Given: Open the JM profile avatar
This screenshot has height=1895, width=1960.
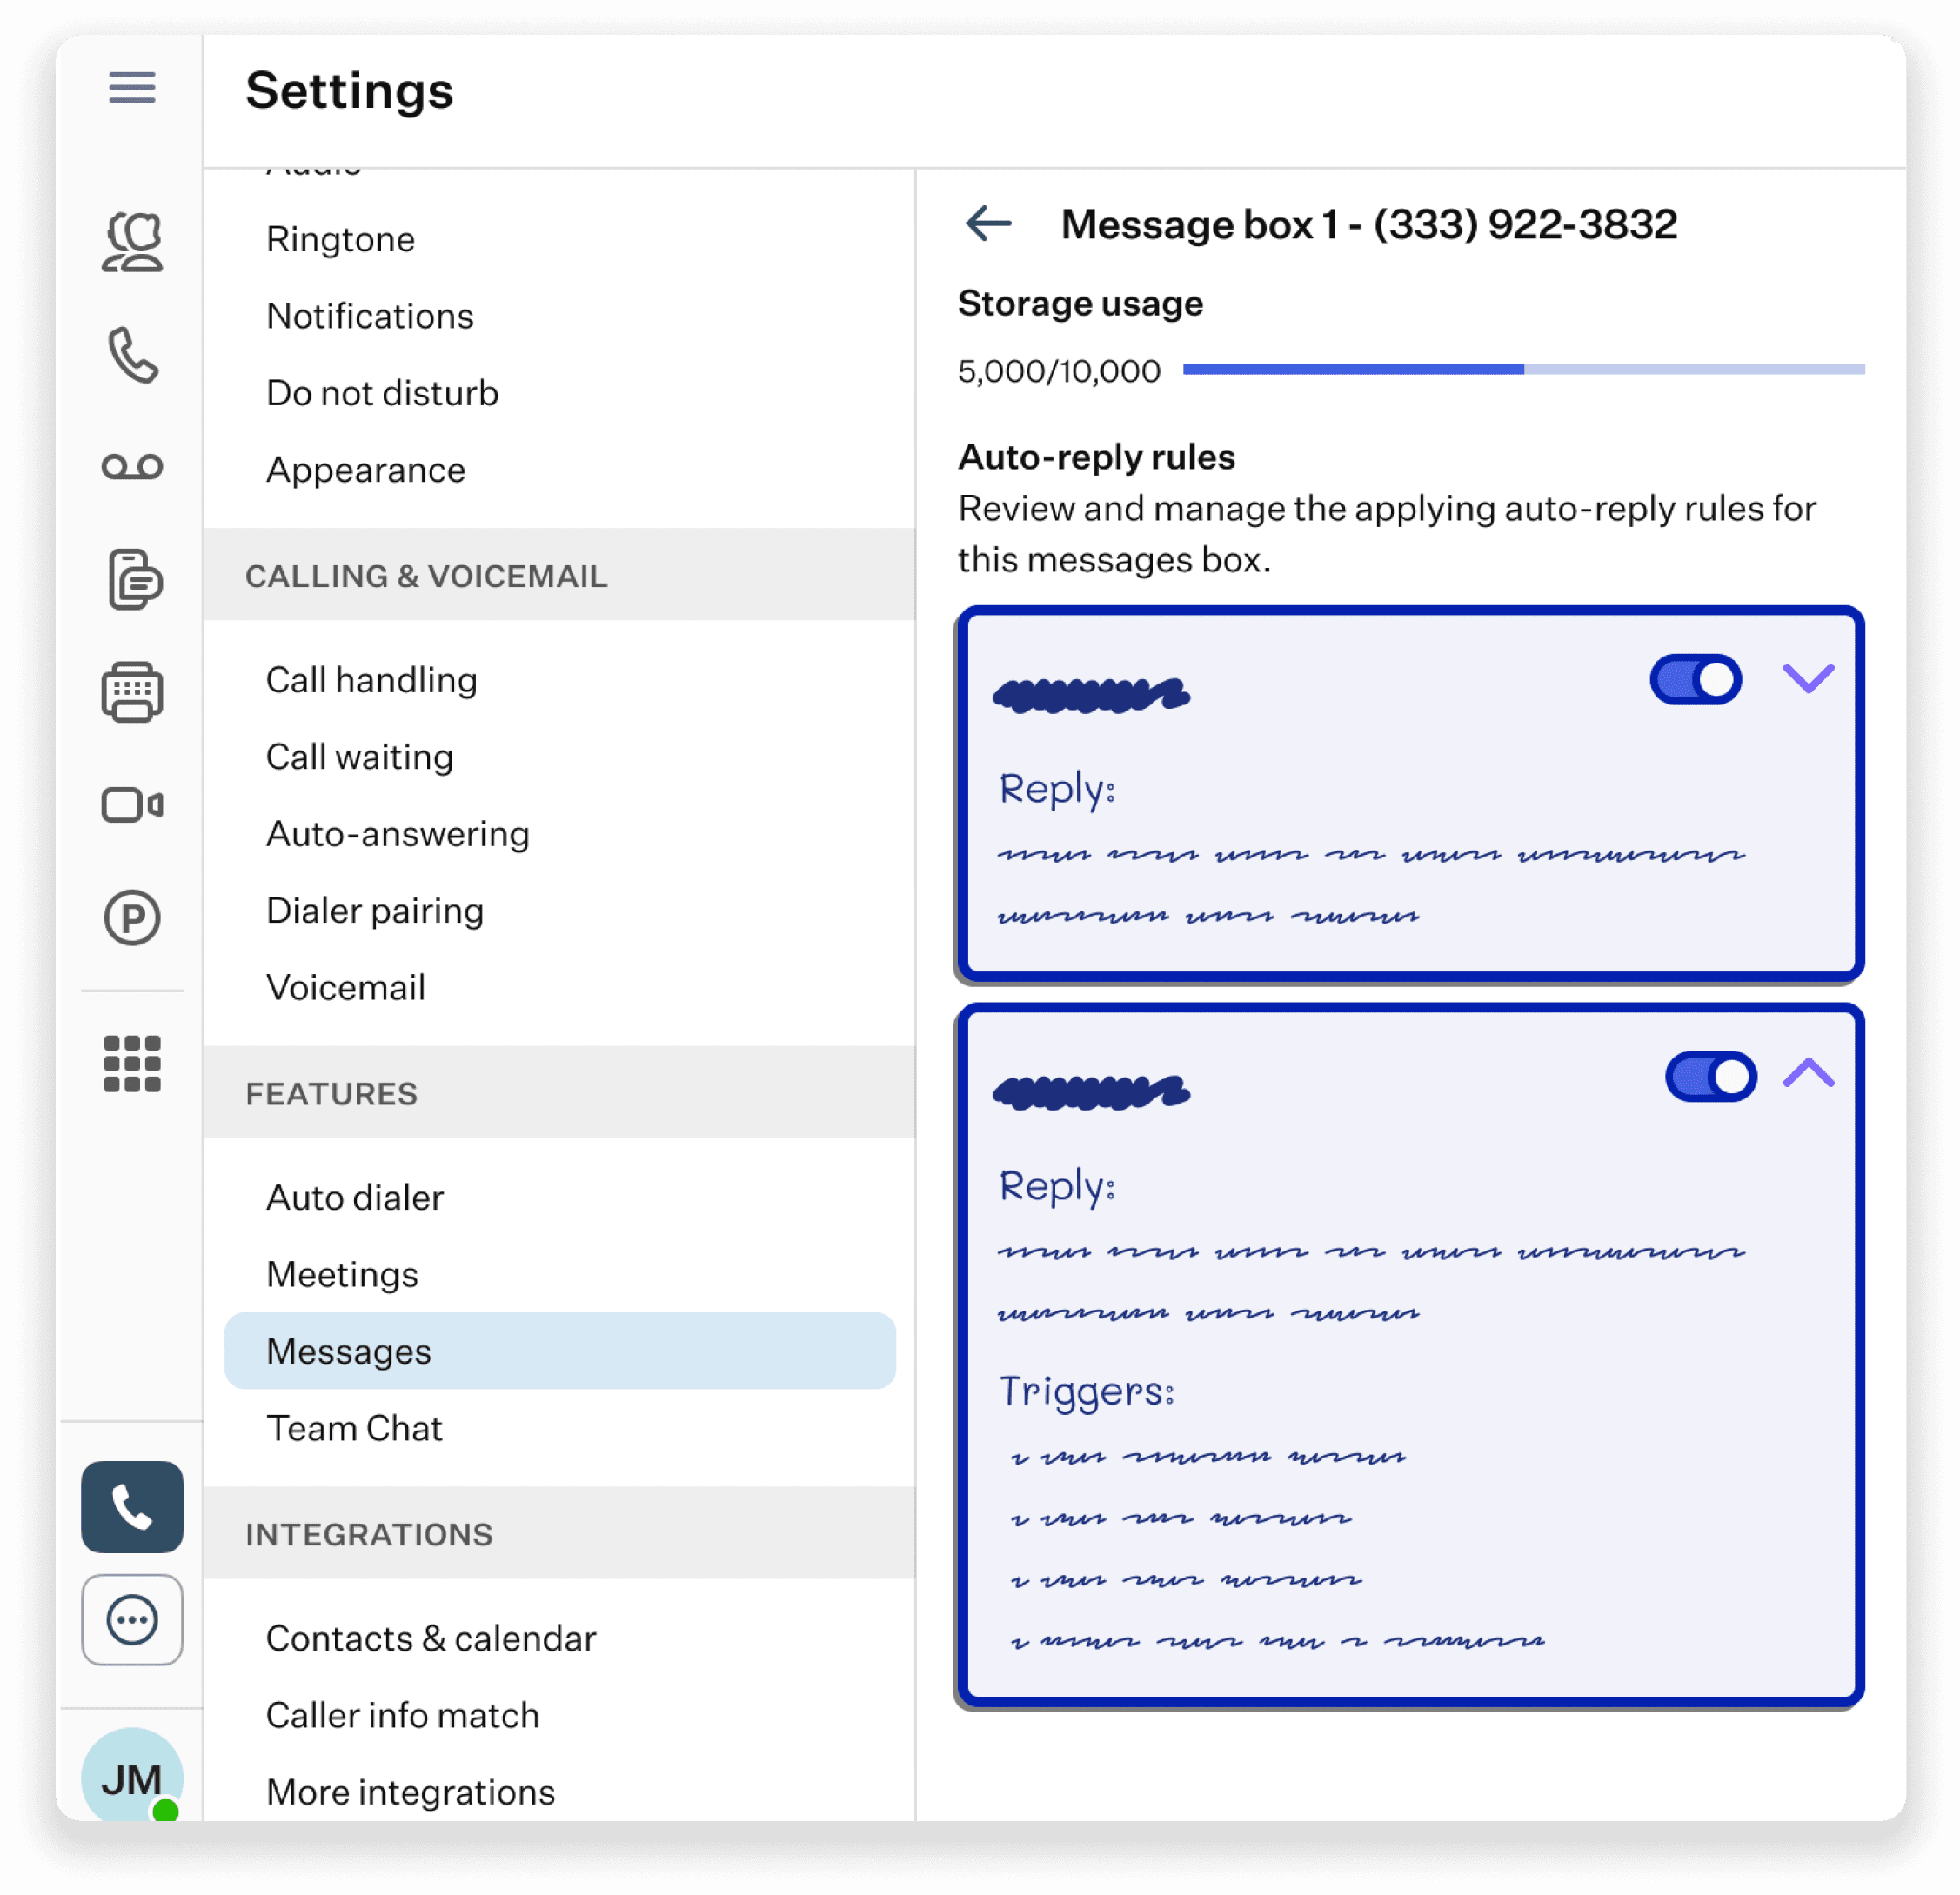Looking at the screenshot, I should (132, 1775).
